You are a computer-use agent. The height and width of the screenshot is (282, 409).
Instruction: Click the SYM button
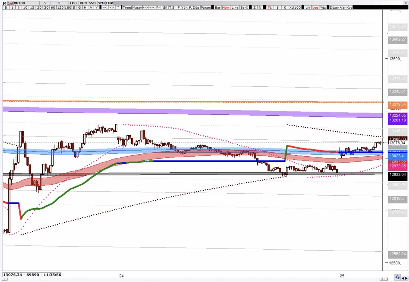[x=101, y=3]
